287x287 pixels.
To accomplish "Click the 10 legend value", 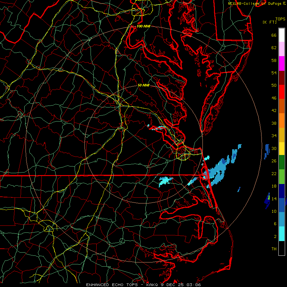I will coord(274,211).
